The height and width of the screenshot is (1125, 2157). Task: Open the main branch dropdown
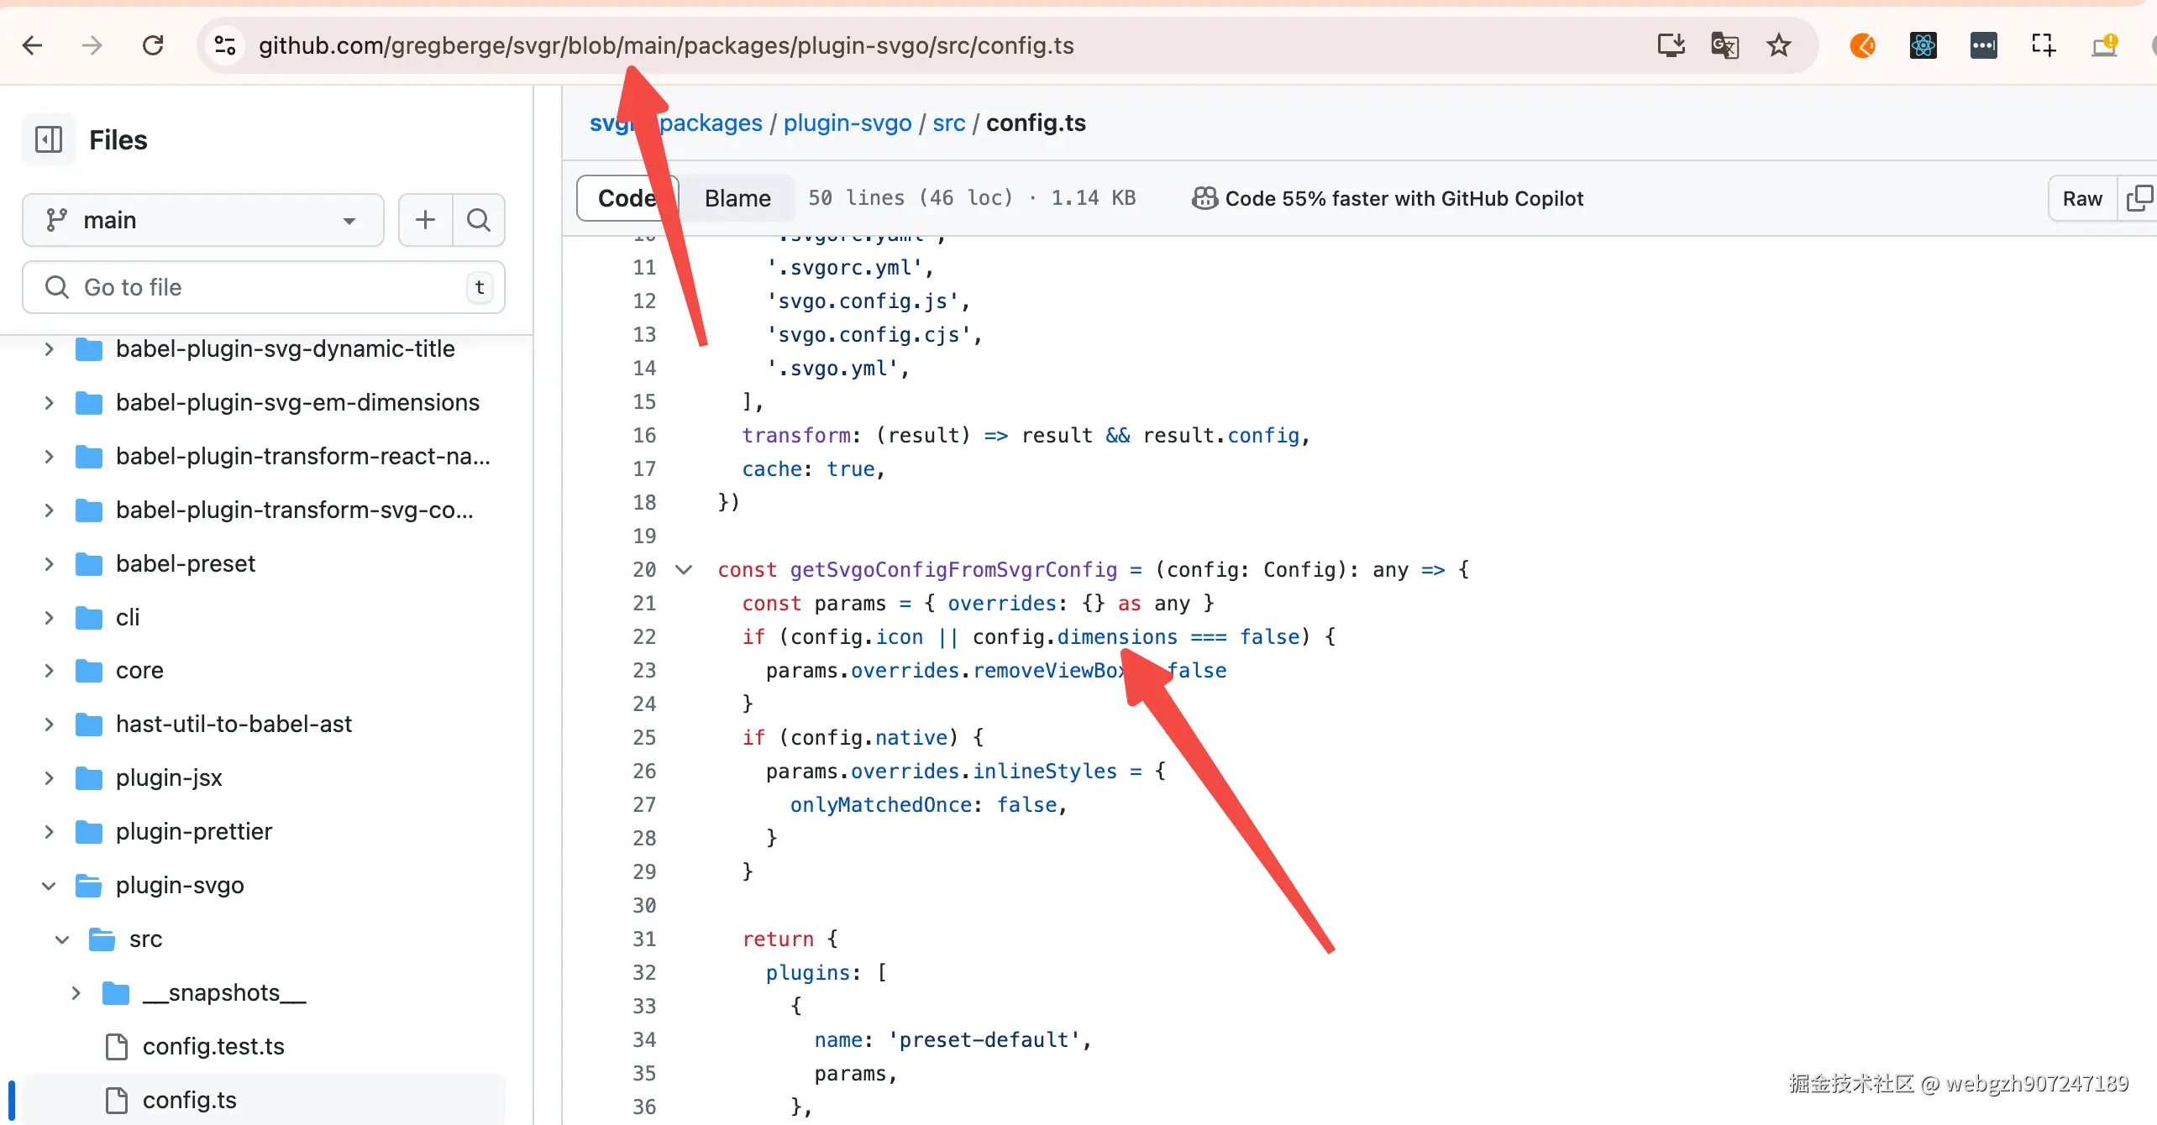click(x=202, y=220)
